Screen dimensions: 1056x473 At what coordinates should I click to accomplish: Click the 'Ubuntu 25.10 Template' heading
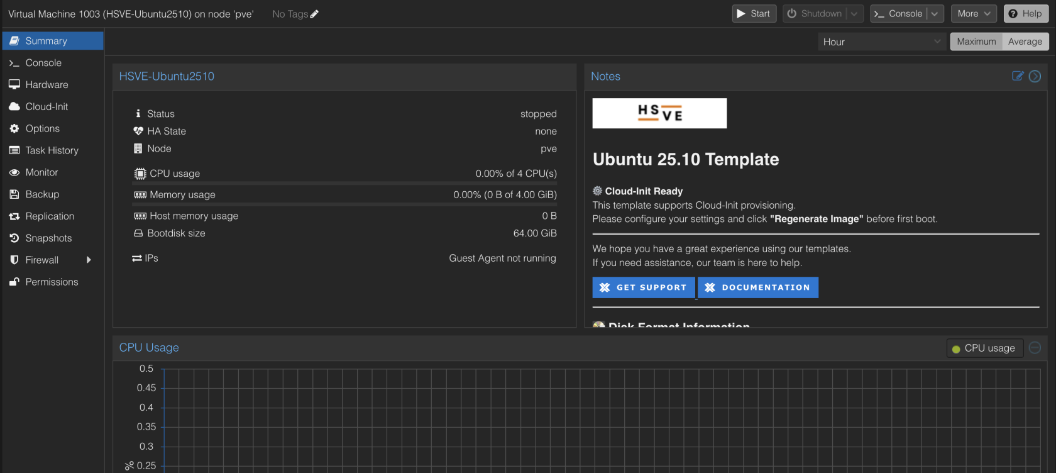point(686,159)
